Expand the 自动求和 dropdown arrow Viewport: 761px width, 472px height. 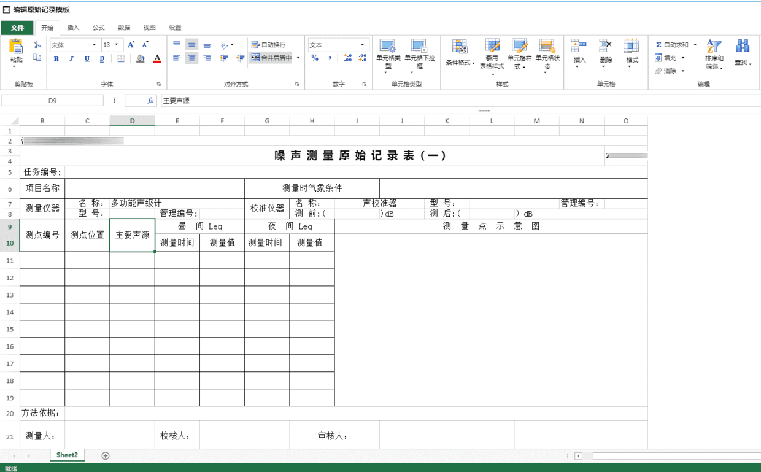coord(695,45)
